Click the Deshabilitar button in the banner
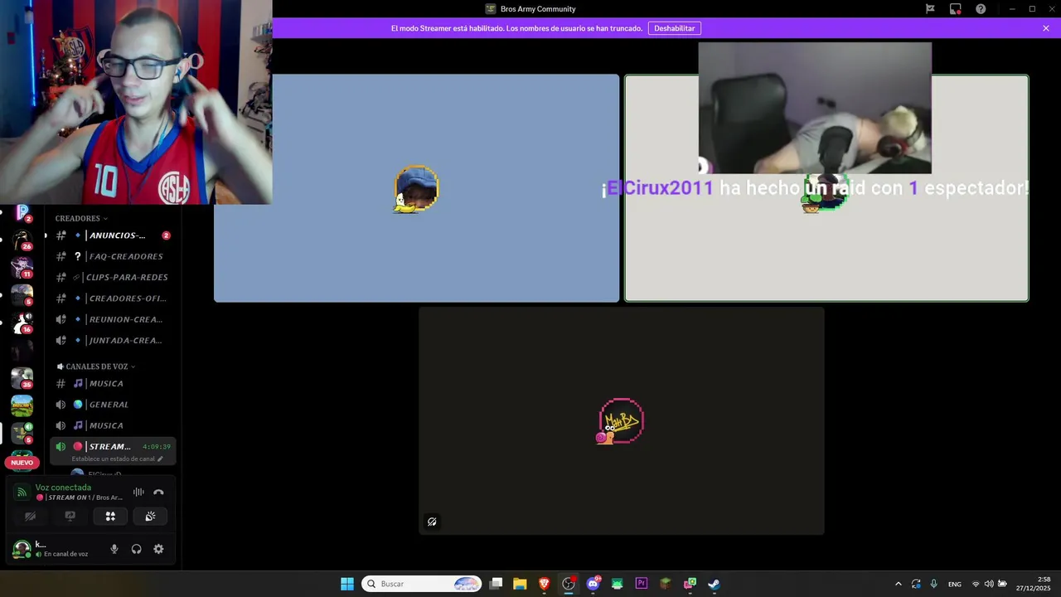 (674, 28)
